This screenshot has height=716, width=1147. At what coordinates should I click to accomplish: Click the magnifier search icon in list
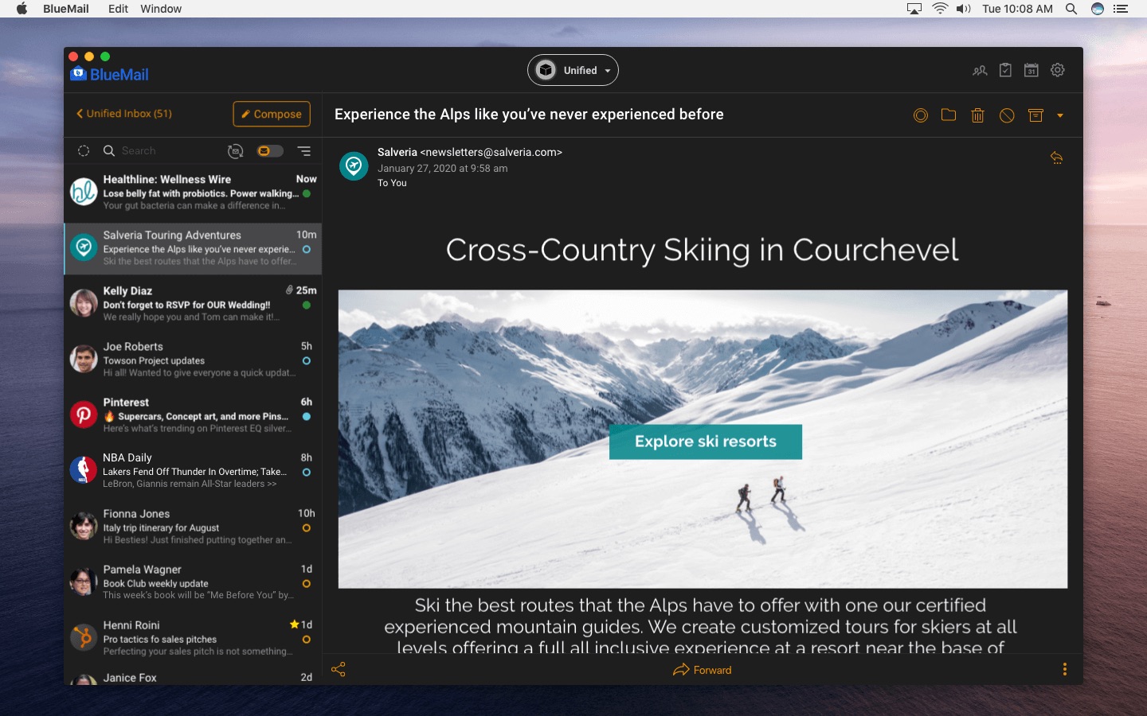click(109, 150)
